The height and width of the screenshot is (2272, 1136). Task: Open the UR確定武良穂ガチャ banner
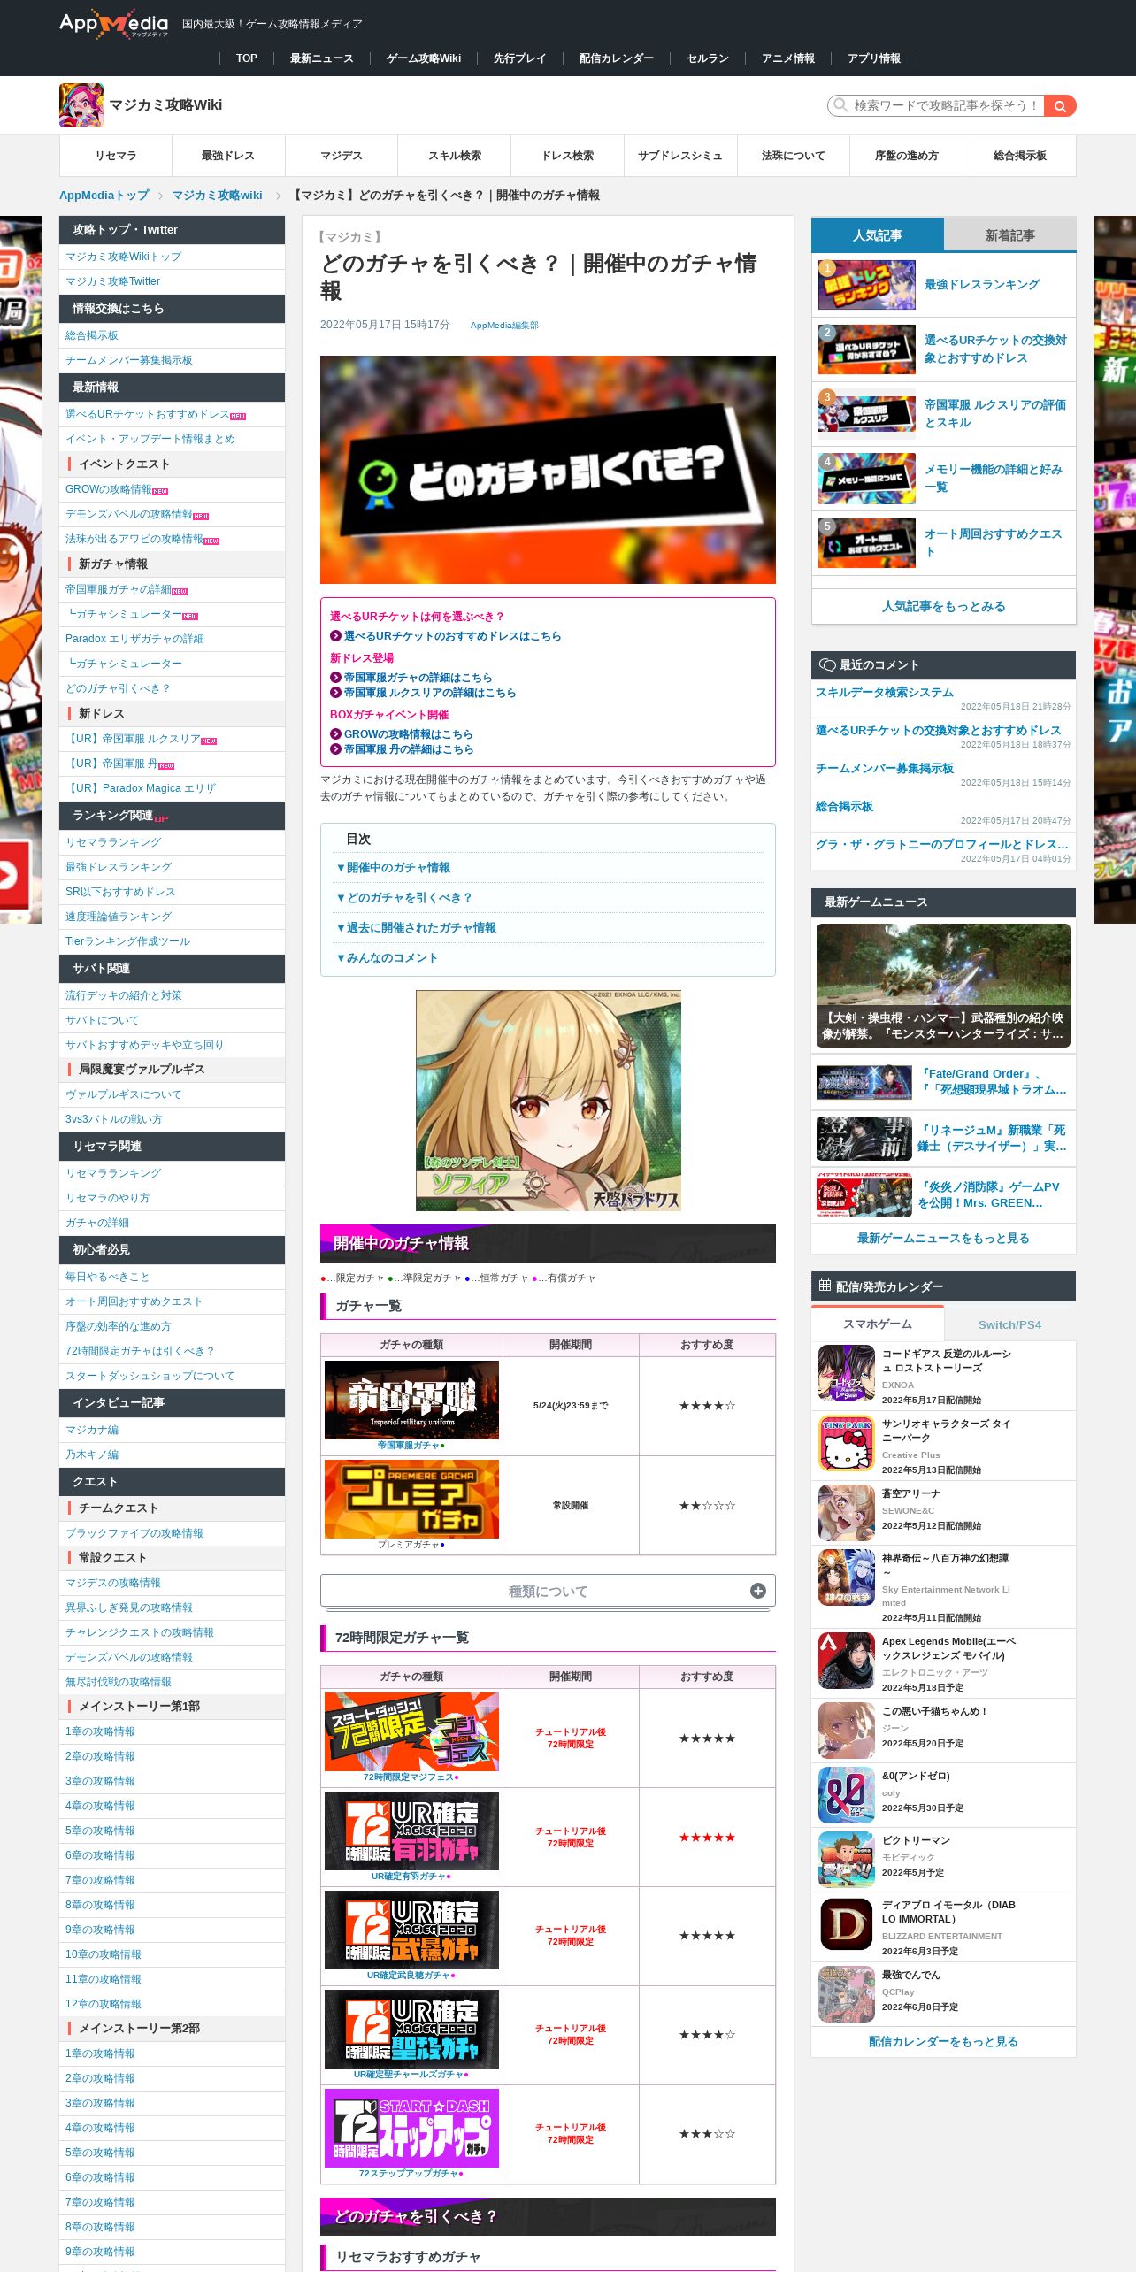(411, 1930)
